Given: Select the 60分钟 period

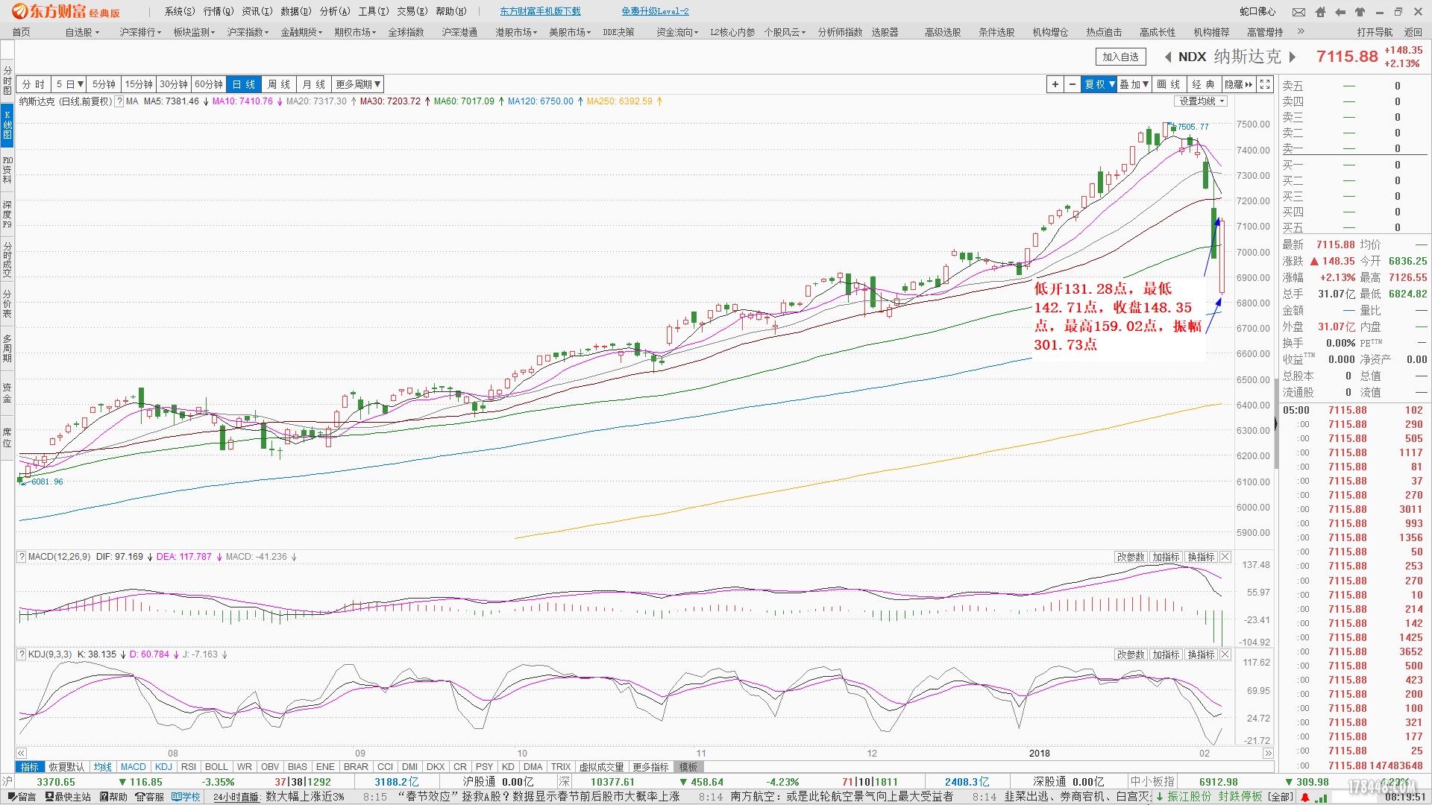Looking at the screenshot, I should pyautogui.click(x=209, y=84).
